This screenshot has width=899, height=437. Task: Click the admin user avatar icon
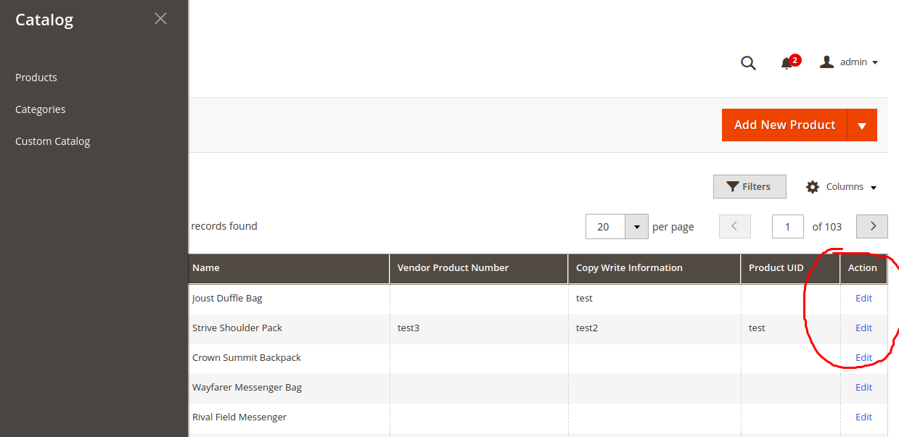pyautogui.click(x=826, y=62)
